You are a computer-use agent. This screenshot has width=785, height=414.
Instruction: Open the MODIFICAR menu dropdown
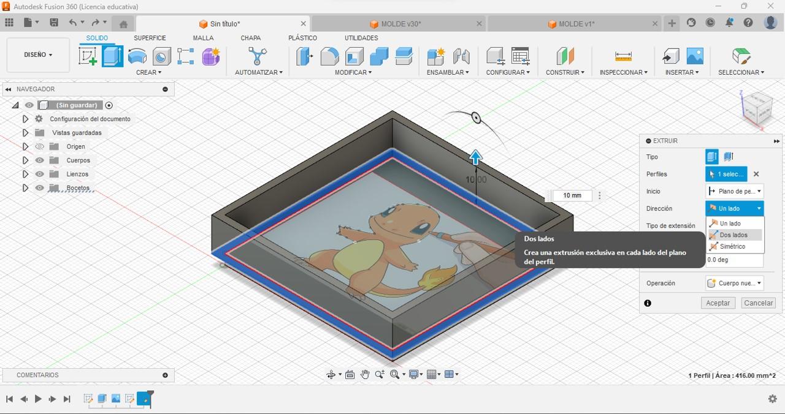pos(353,72)
